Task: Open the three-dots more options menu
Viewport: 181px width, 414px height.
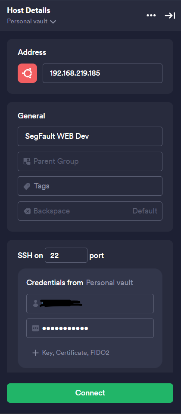Action: (x=151, y=16)
